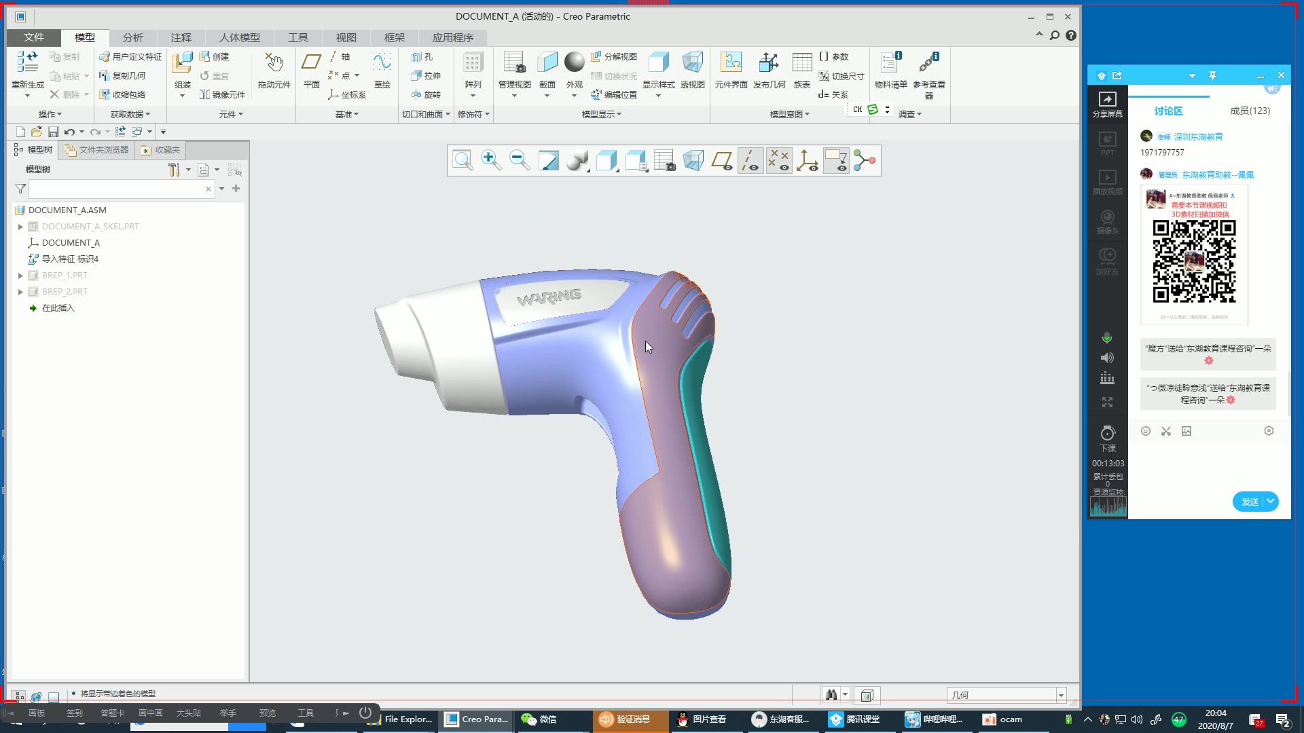
Task: Click the refit view icon
Action: (463, 161)
